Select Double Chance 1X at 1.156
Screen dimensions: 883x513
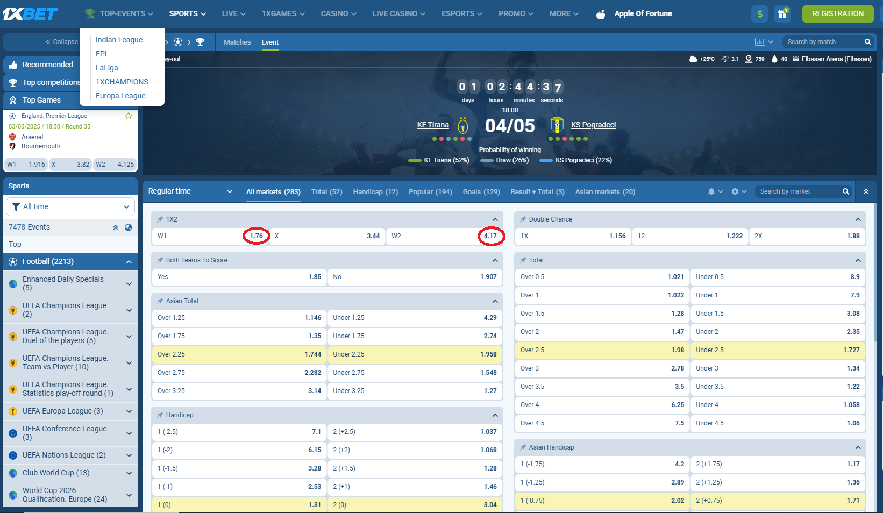click(573, 236)
